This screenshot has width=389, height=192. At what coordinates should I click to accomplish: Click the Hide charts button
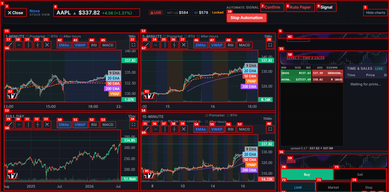(375, 13)
